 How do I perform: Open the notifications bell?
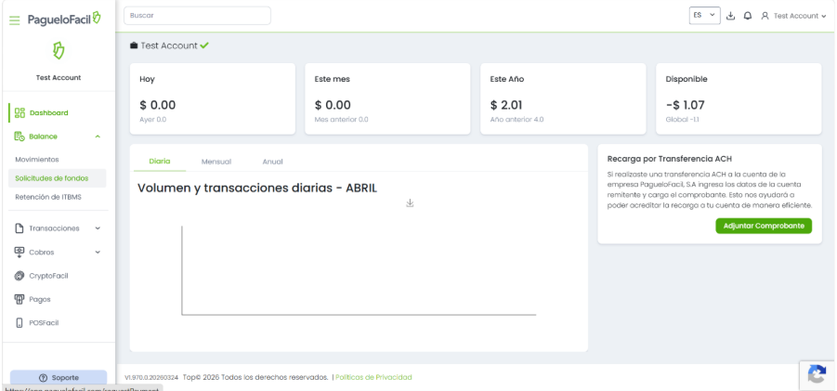[747, 16]
